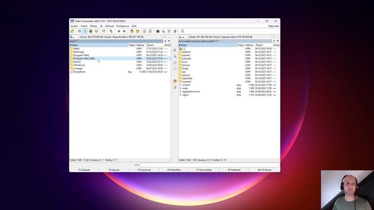This screenshot has height=210, width=374.
Task: Click the orange pack icon in middle bar
Action: [x=175, y=81]
